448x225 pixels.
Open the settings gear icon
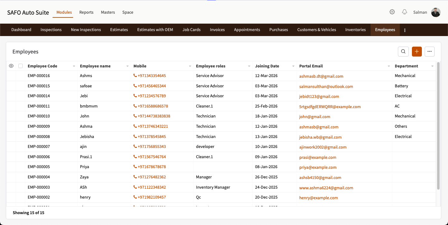pyautogui.click(x=392, y=12)
